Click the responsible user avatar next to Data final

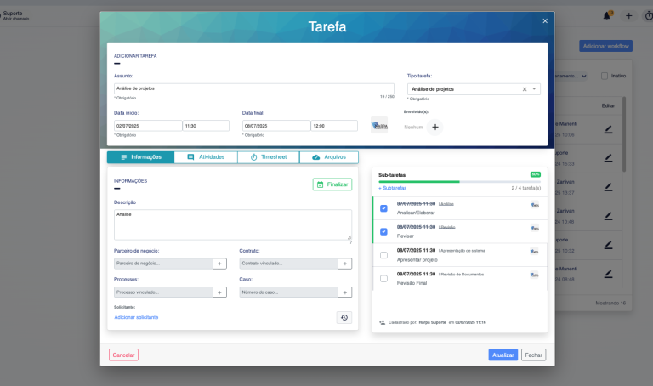(379, 125)
